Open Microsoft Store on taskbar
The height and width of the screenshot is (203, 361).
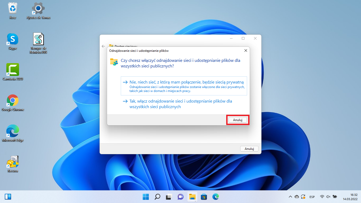(x=204, y=197)
